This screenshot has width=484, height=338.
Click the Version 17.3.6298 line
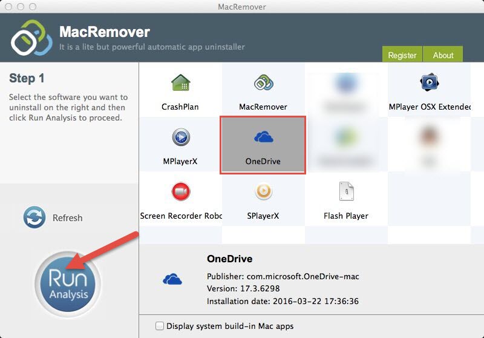(x=243, y=288)
